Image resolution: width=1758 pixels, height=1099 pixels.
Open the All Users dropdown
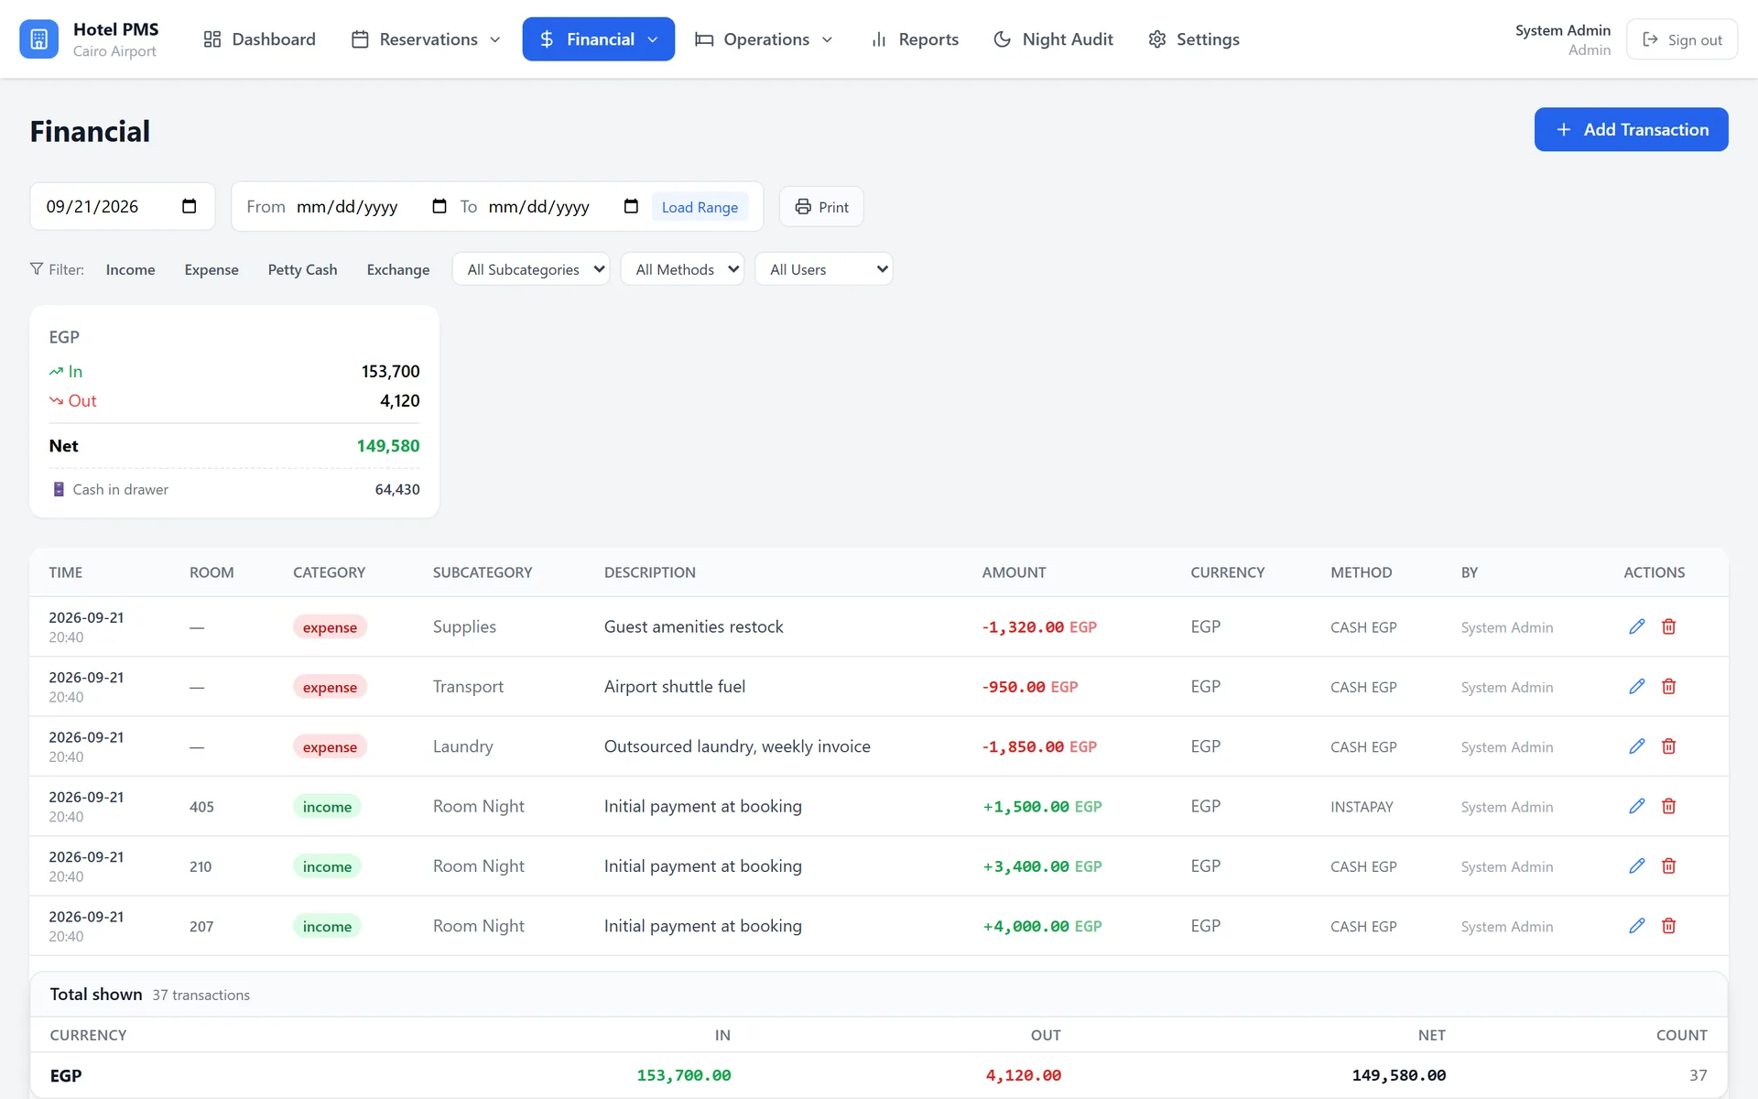[x=823, y=269]
